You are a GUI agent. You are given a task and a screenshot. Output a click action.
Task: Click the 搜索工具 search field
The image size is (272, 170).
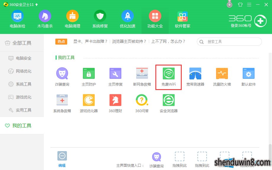pyautogui.click(x=229, y=42)
